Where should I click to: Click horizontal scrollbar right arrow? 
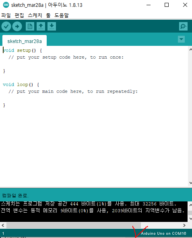[x=184, y=225]
